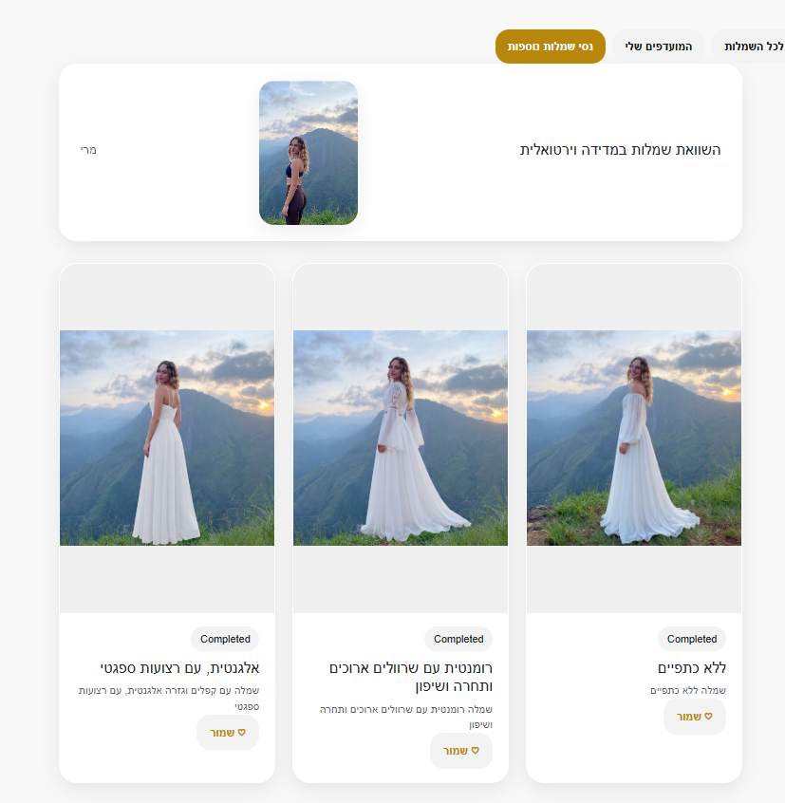
Task: Click the description of the pleated elegant dress
Action: coord(169,699)
